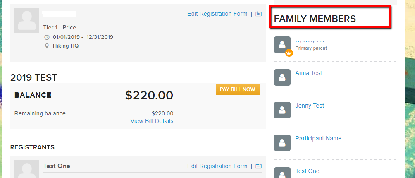Click the Pay Bill Now button
The width and height of the screenshot is (415, 178).
(238, 89)
